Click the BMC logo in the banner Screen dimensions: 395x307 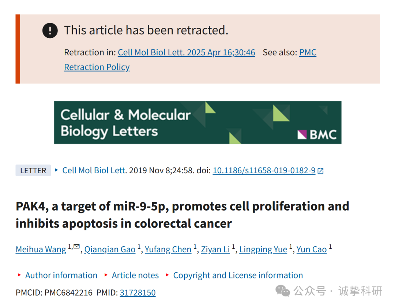[x=317, y=134]
